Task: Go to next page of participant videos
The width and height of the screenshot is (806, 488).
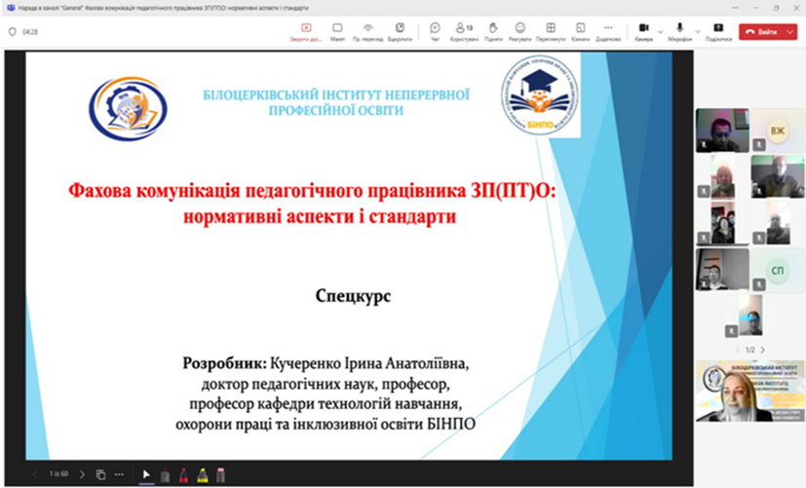Action: click(762, 349)
